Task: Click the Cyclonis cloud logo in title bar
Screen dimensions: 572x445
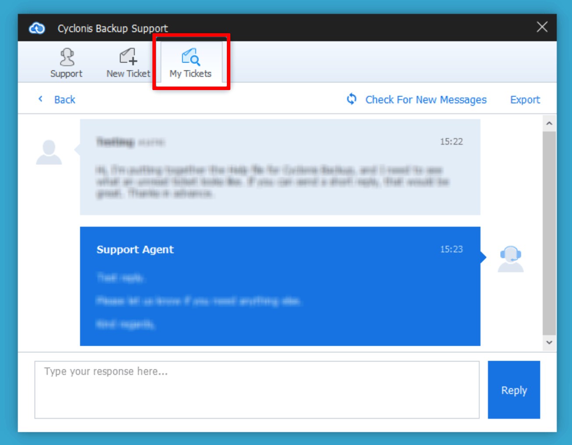Action: tap(37, 28)
